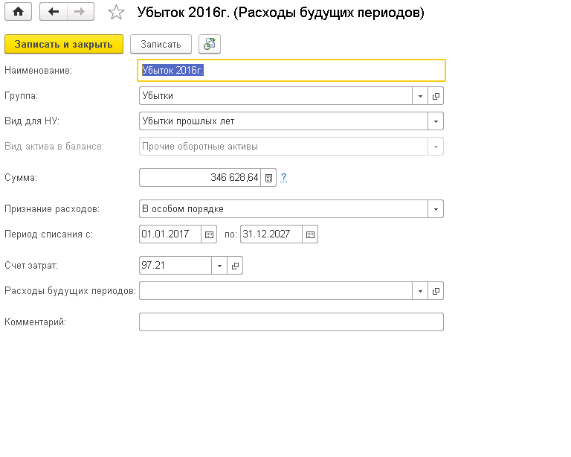Open calendar for start date 01.01.2017

tap(210, 234)
